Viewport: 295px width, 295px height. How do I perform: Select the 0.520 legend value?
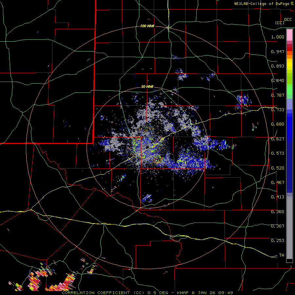pos(278,168)
